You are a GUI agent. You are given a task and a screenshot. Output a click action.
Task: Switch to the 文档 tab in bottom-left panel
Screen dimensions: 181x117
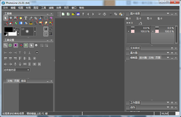click(10, 81)
